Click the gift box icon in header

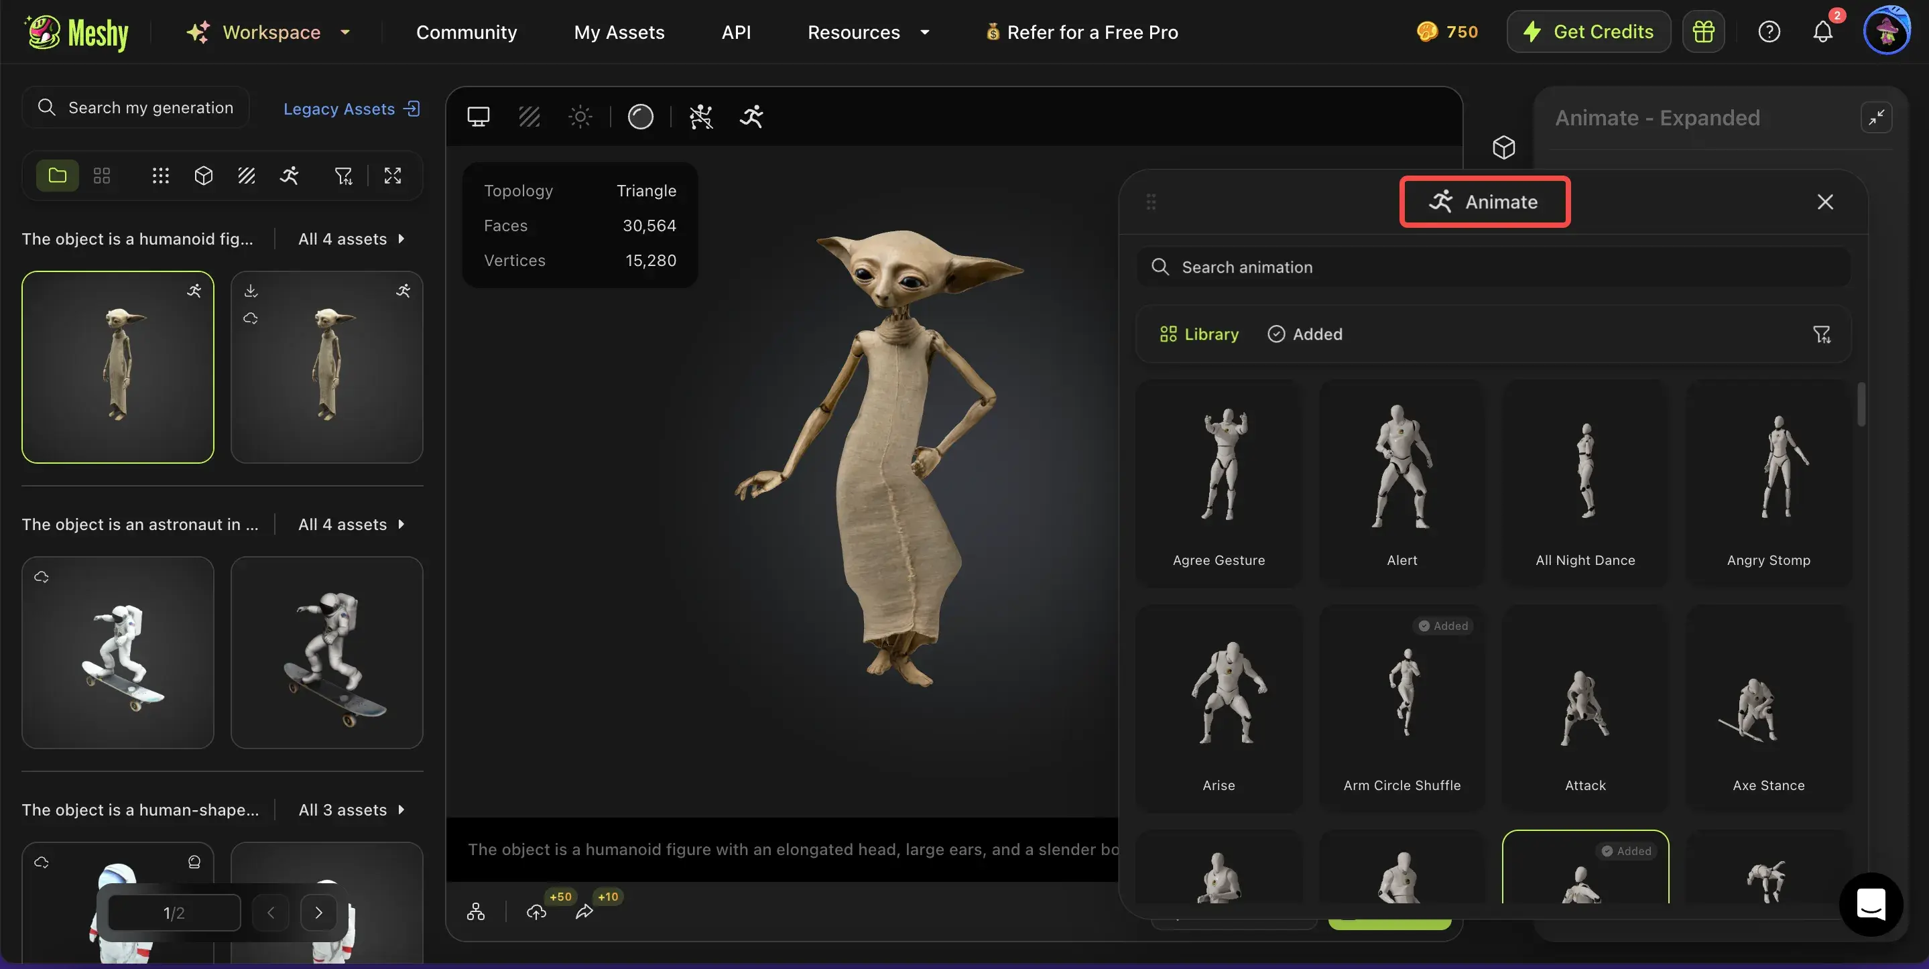tap(1703, 31)
